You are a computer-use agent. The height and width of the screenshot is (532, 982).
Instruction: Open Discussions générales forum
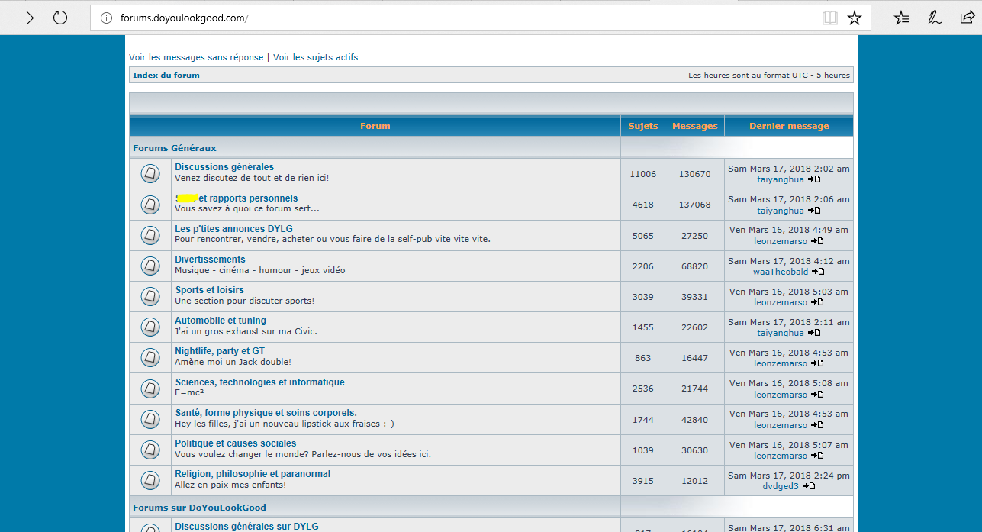[x=224, y=167]
